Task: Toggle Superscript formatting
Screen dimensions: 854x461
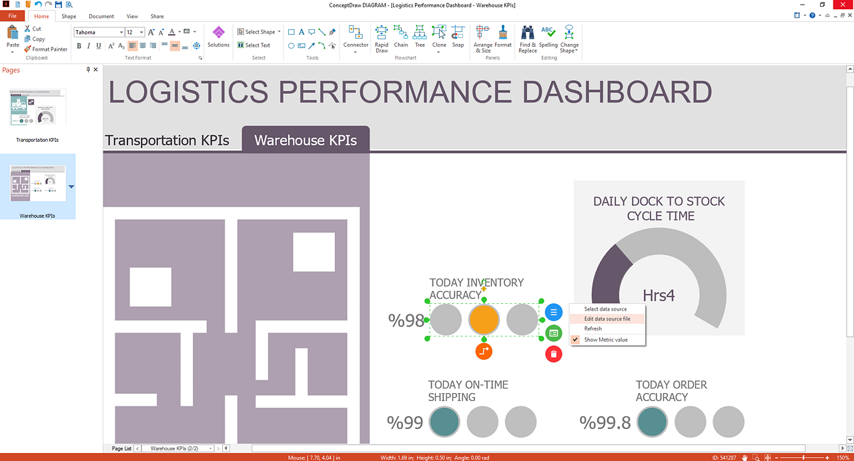Action: [111, 46]
